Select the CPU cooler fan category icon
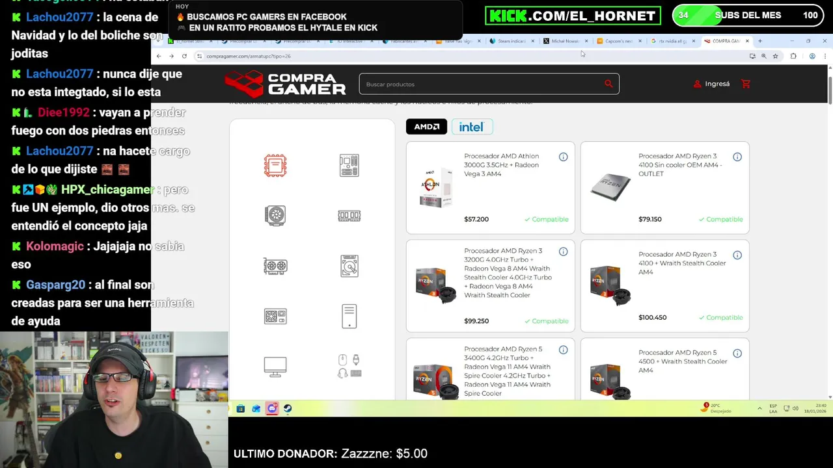Image resolution: width=833 pixels, height=468 pixels. point(275,215)
